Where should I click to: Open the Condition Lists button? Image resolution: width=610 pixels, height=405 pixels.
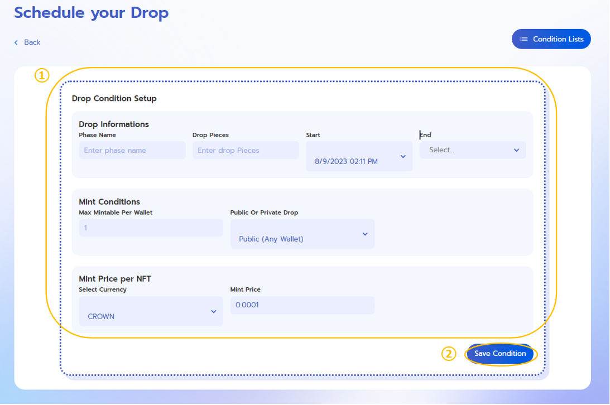click(551, 39)
